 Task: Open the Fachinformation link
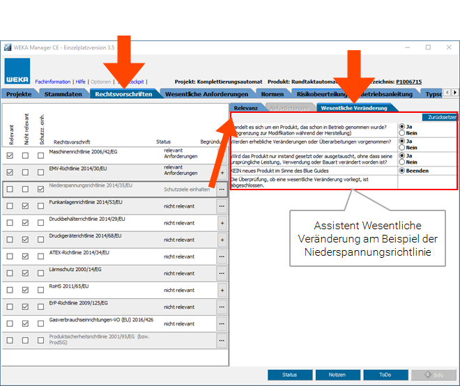pos(52,82)
